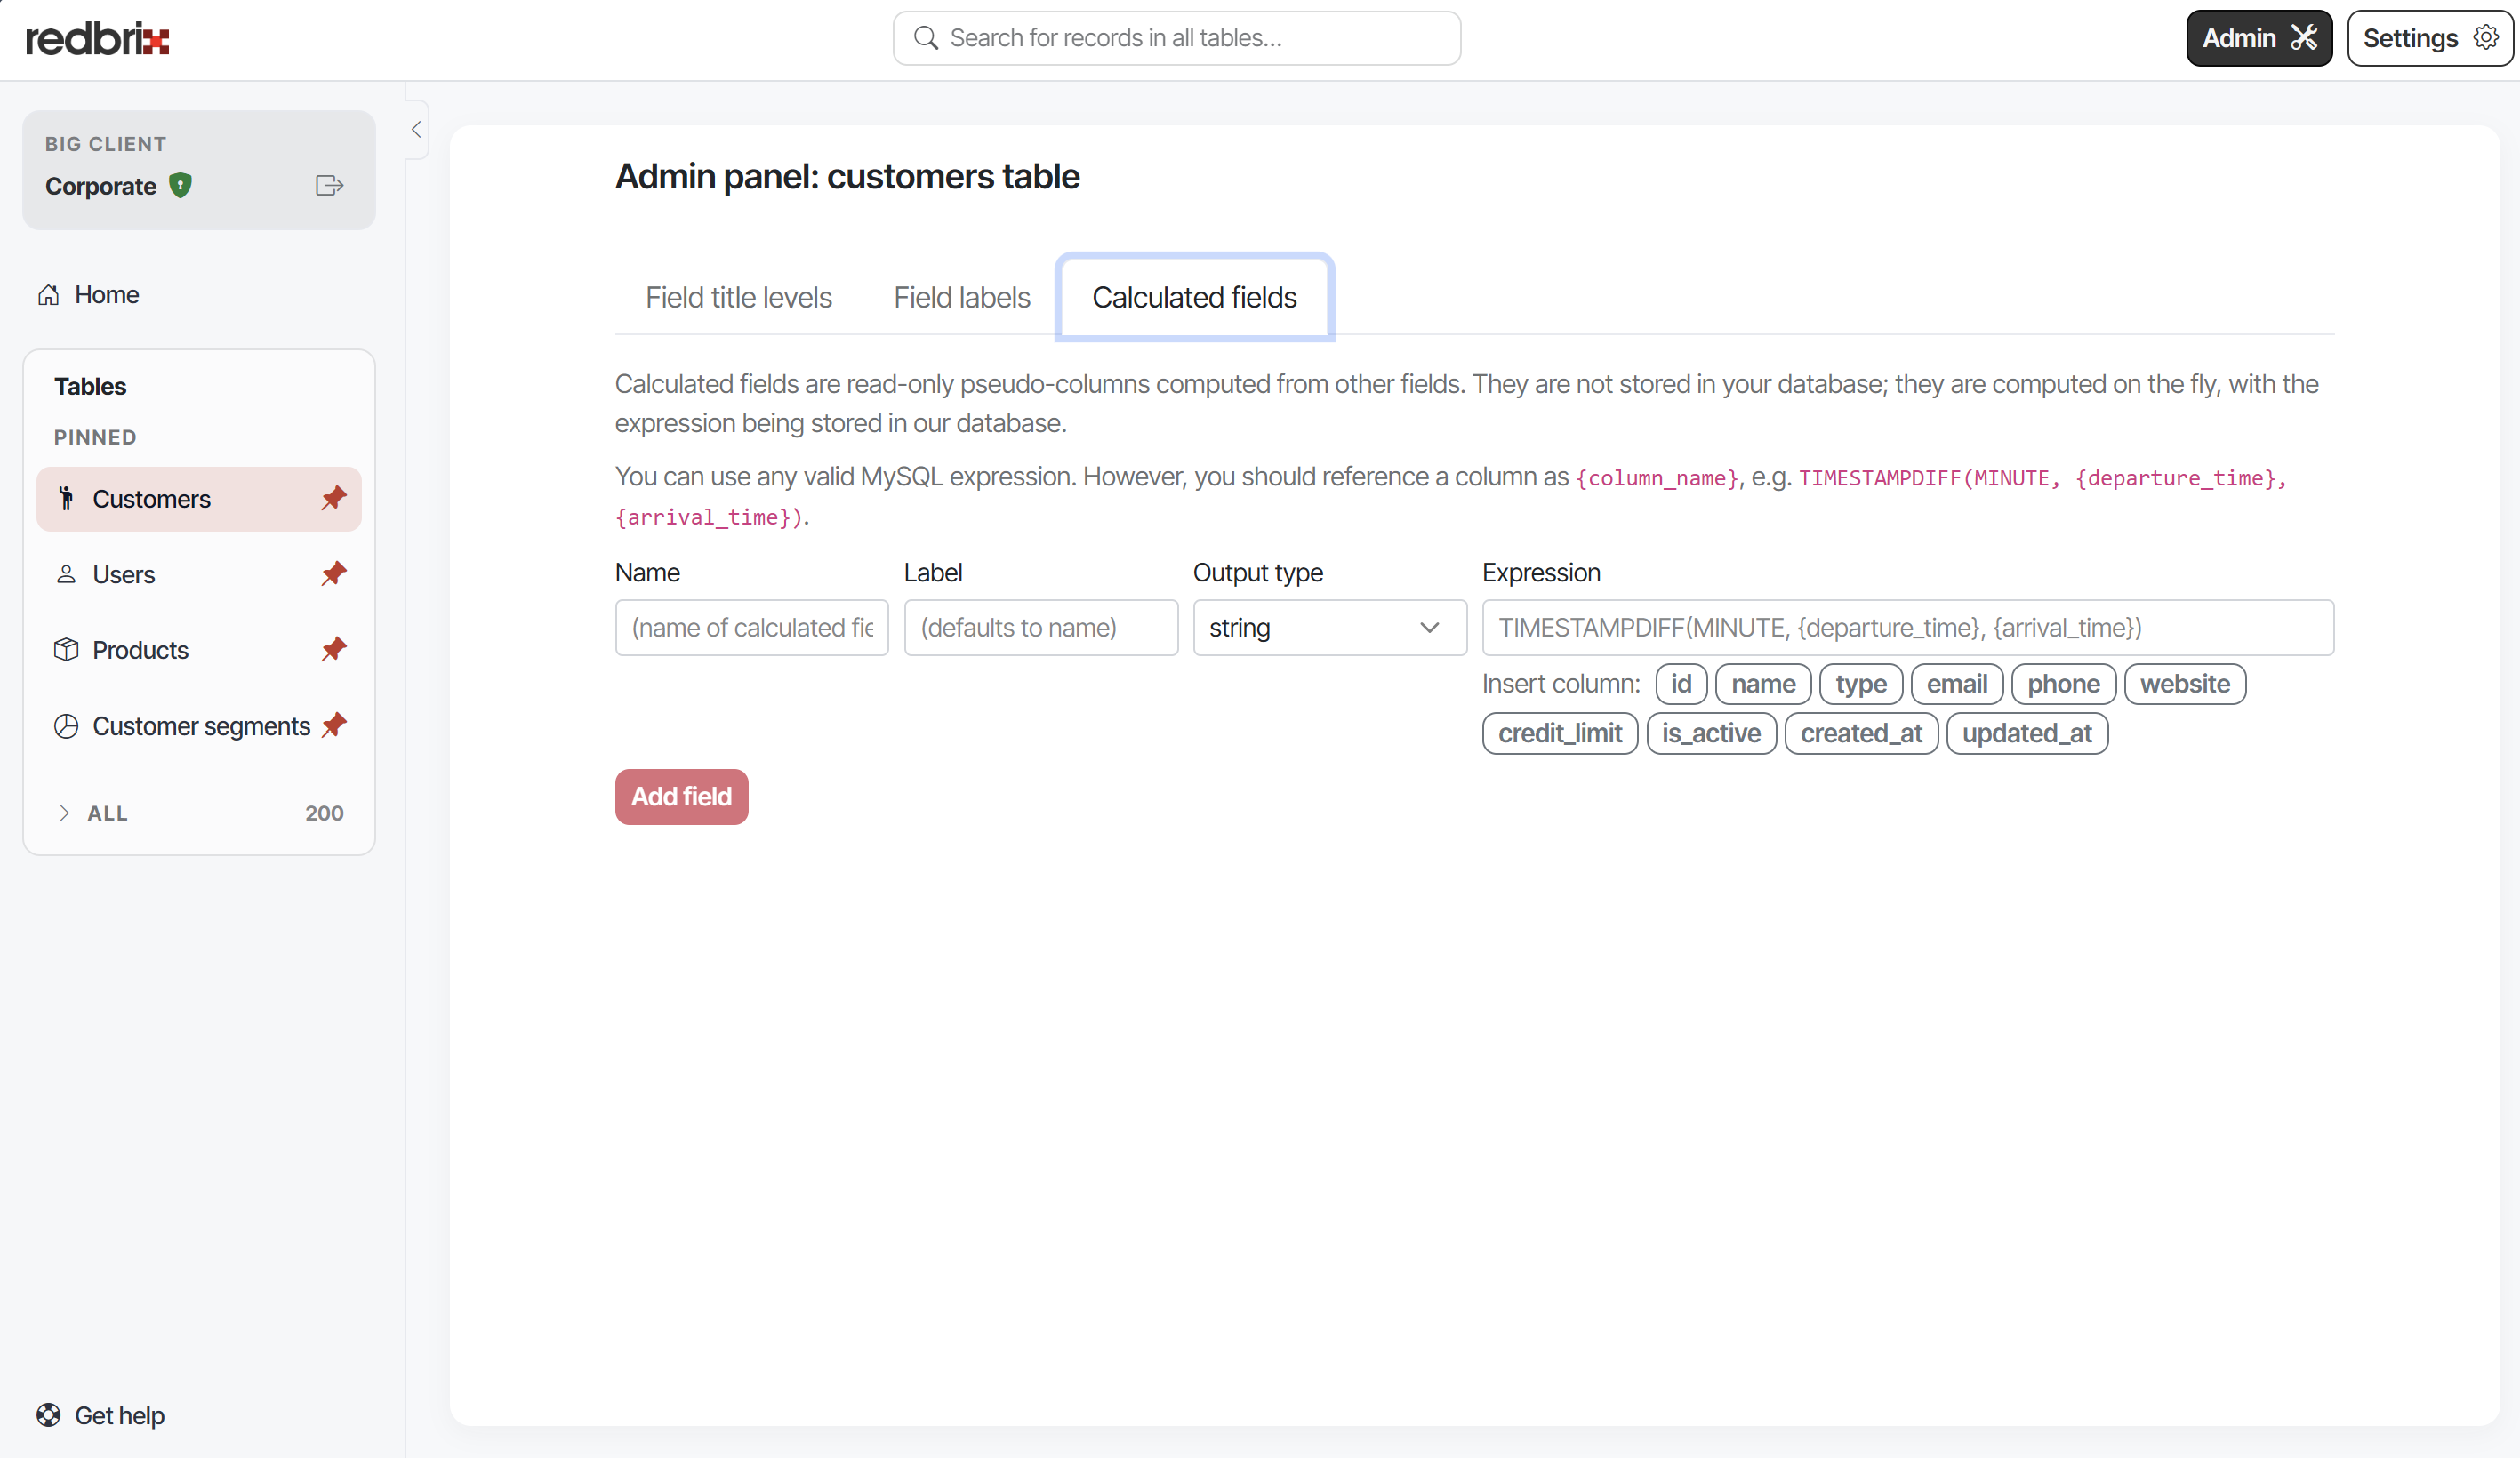Select the Calculated fields tab
Viewport: 2520px width, 1458px height.
[x=1194, y=297]
